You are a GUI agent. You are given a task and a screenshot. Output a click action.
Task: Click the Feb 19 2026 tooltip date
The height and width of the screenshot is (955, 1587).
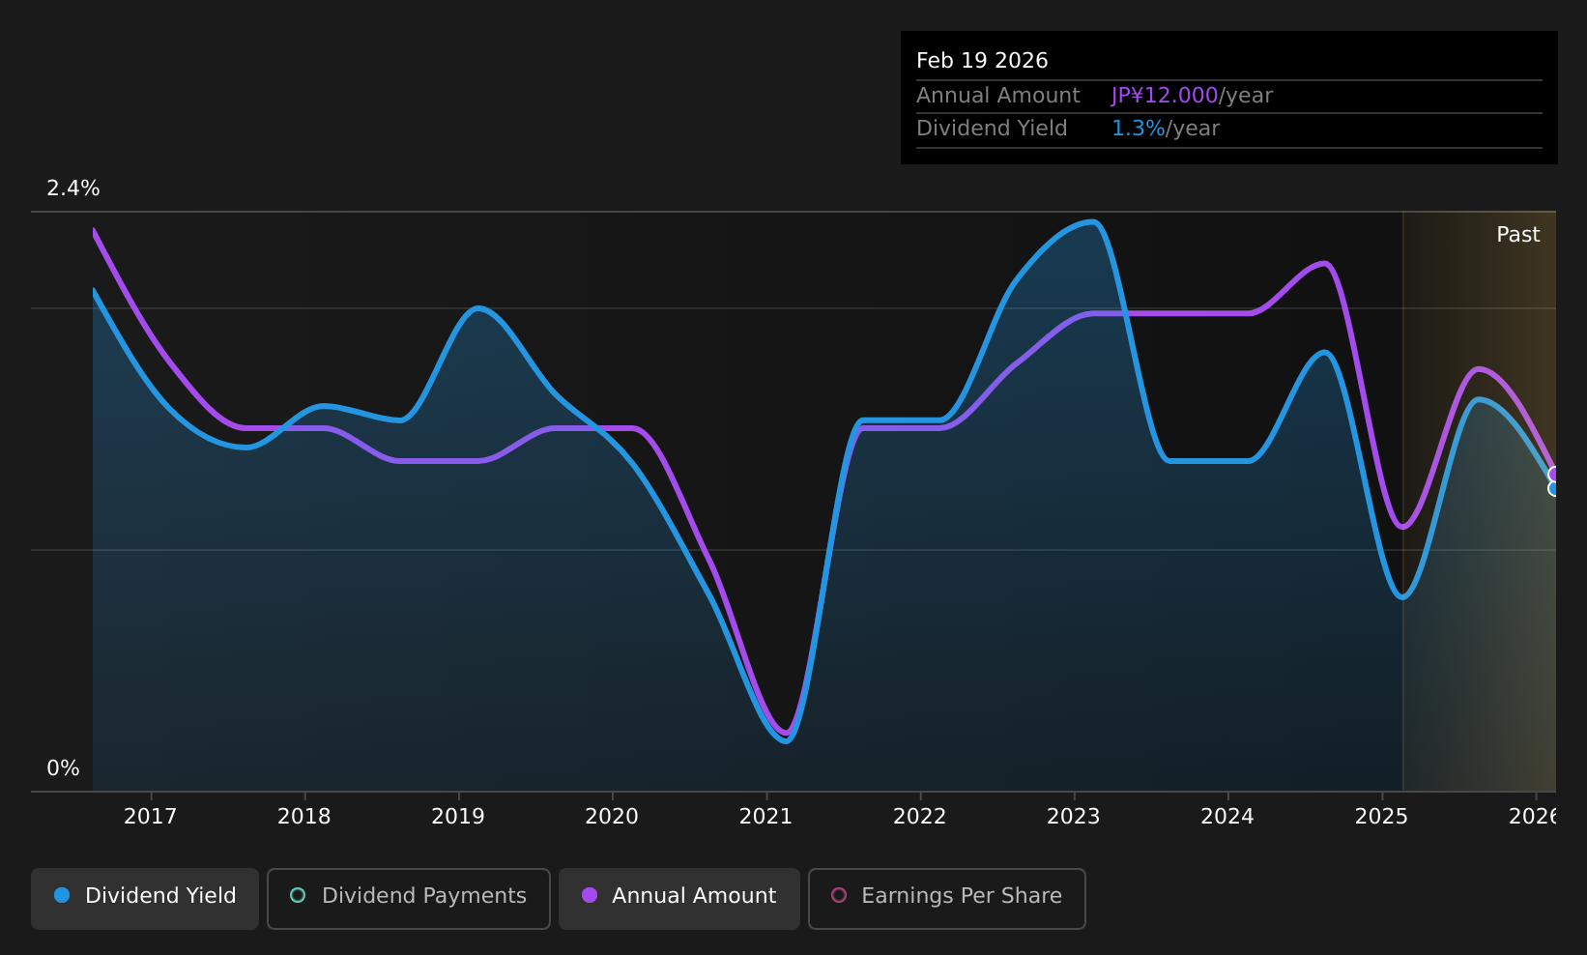(x=982, y=61)
